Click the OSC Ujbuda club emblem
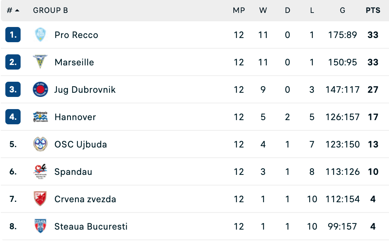 [x=40, y=144]
